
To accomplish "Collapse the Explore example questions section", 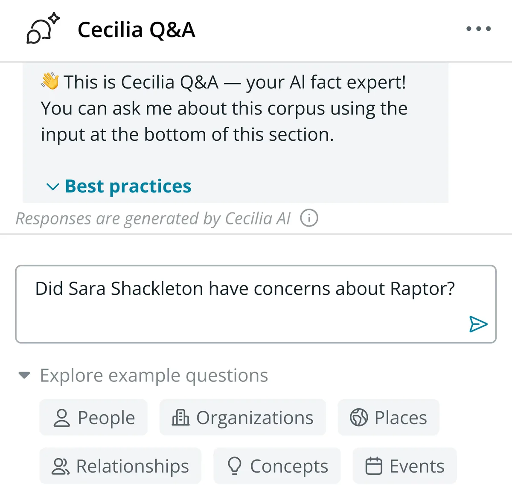I will tap(24, 375).
